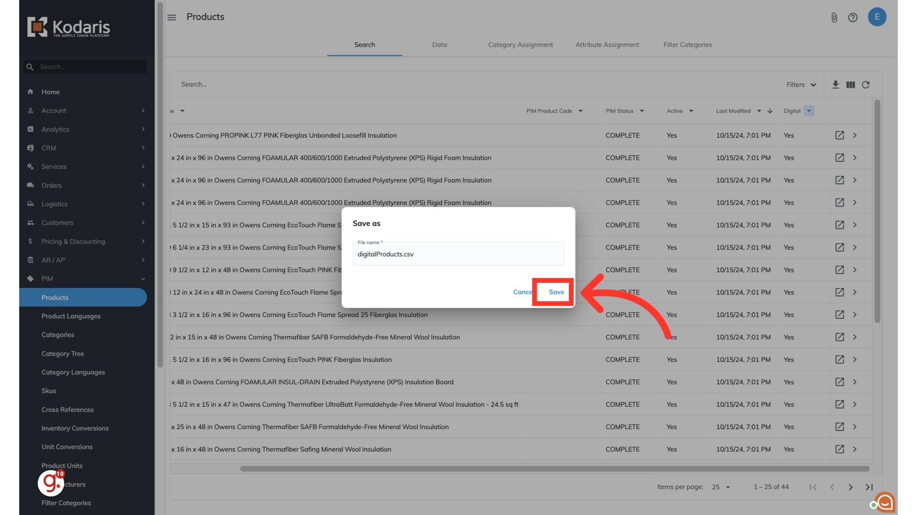Click Cancel in Save as dialog
This screenshot has width=917, height=515.
tap(522, 292)
